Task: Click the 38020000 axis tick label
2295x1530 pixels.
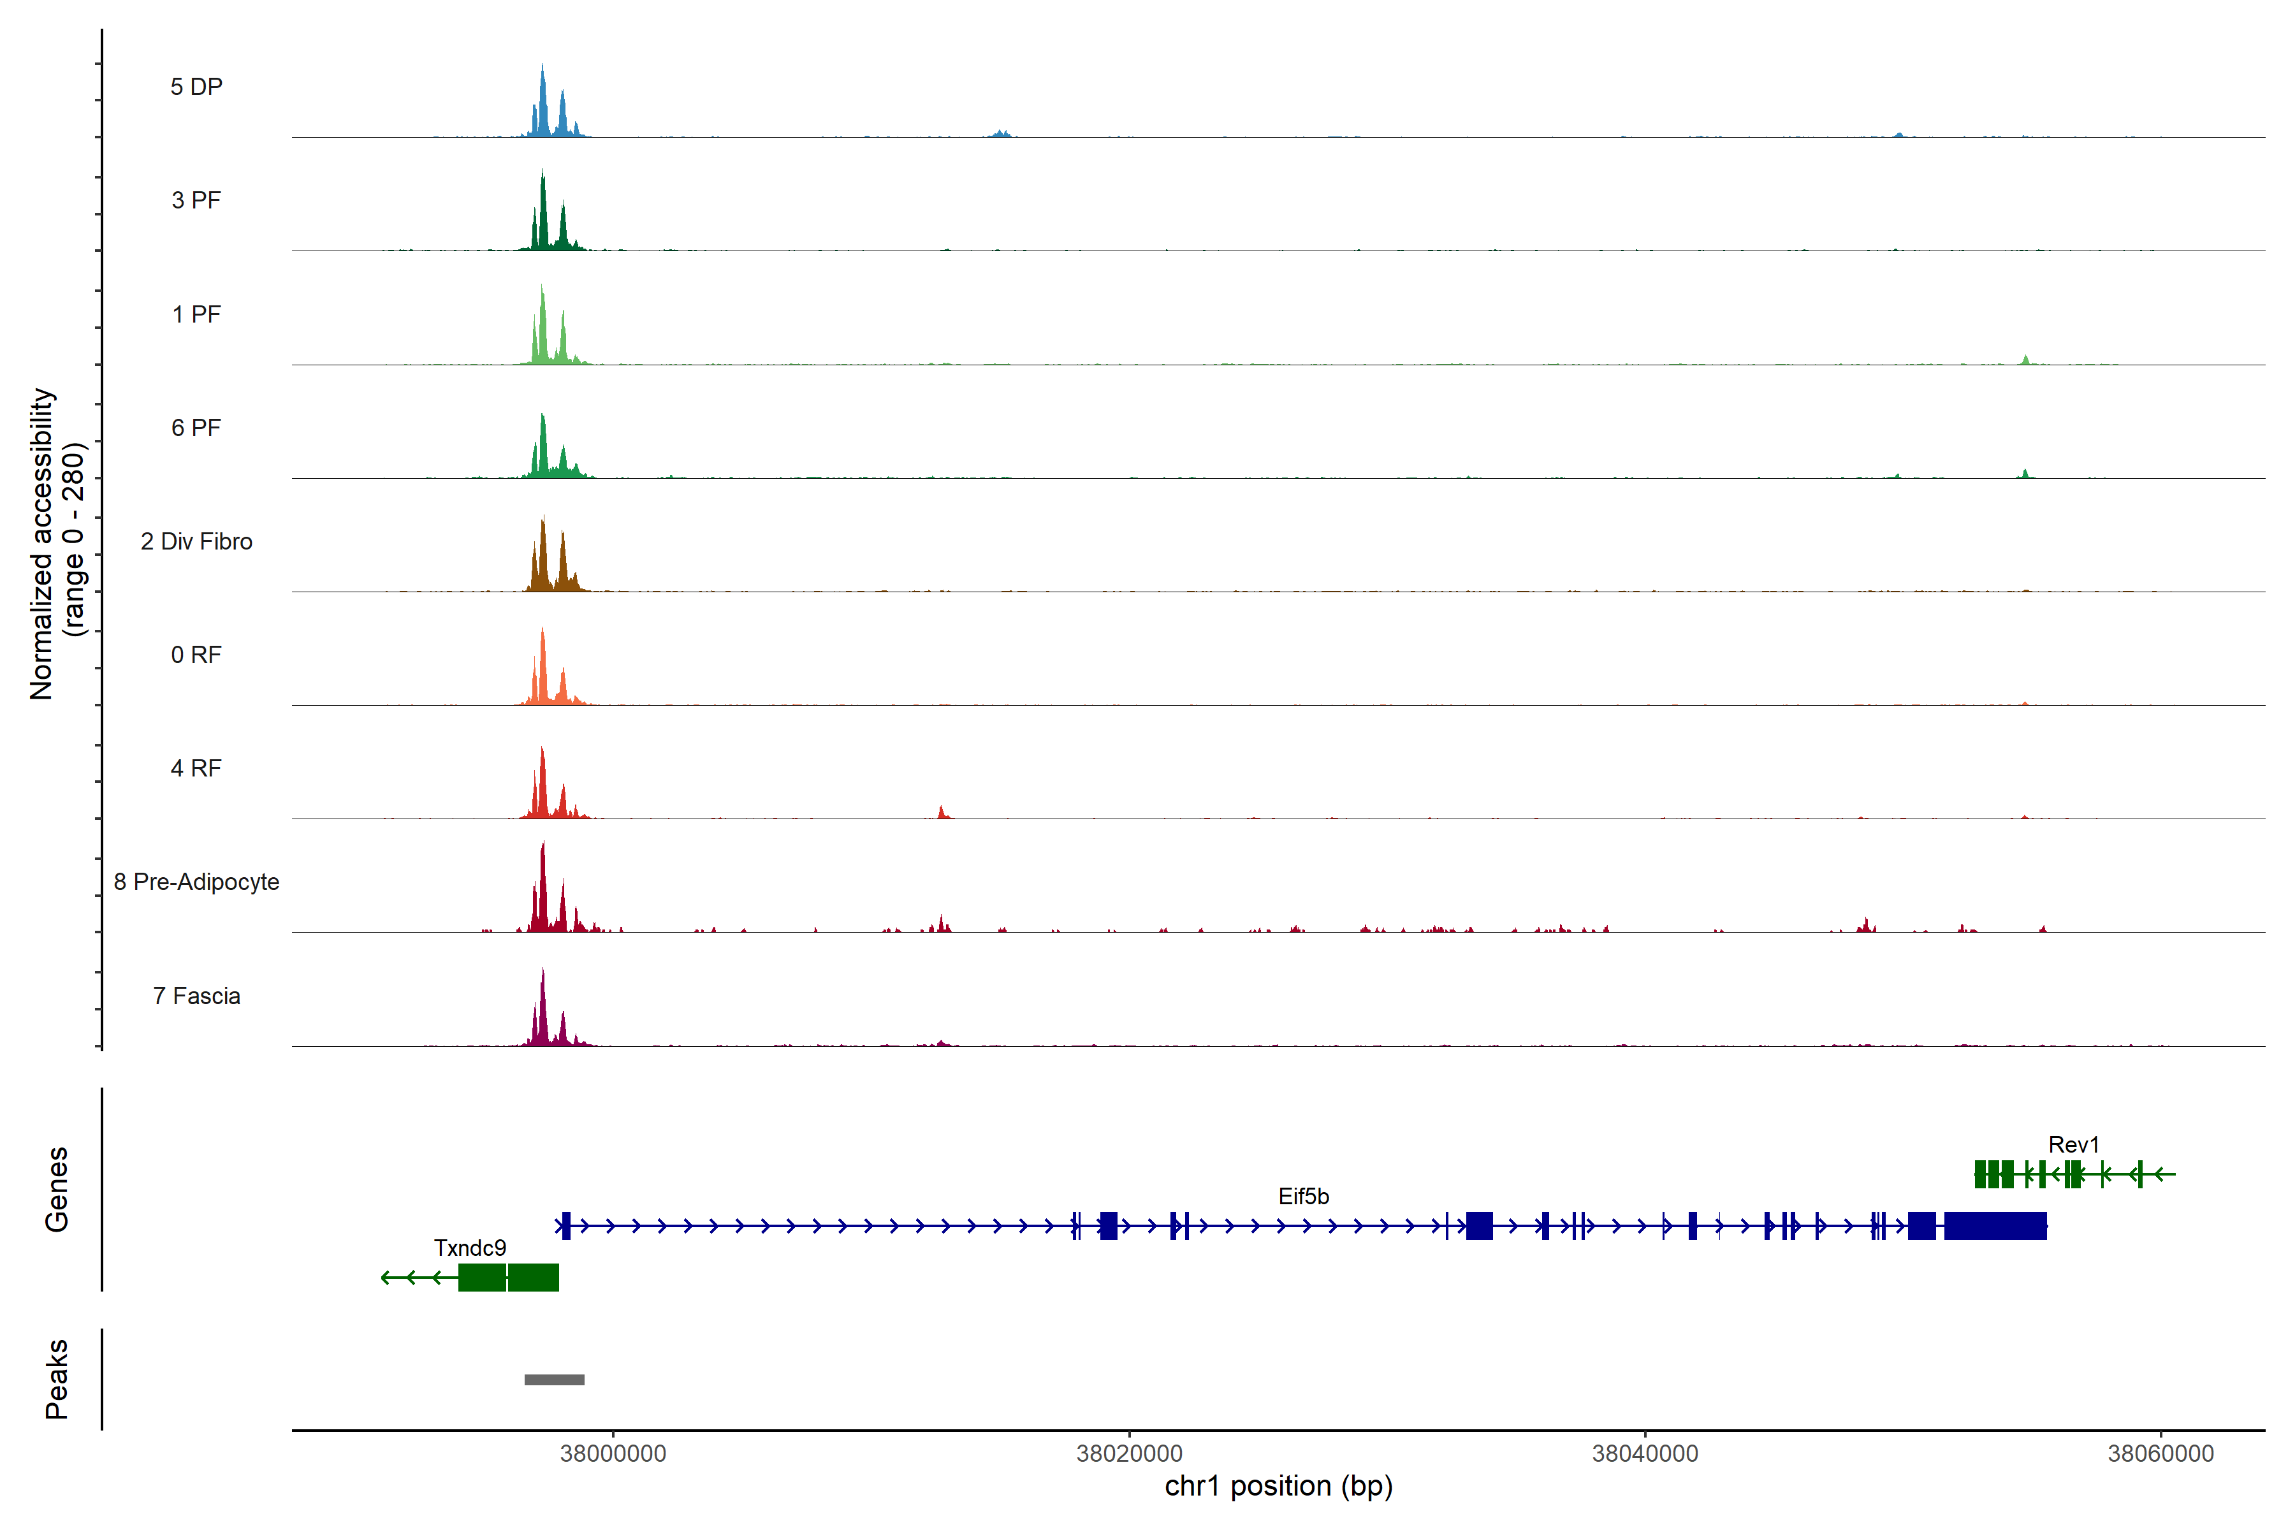Action: click(x=1129, y=1453)
